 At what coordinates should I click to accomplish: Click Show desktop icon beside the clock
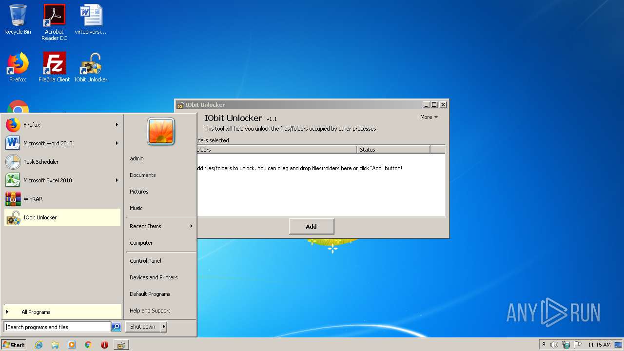tap(619, 345)
